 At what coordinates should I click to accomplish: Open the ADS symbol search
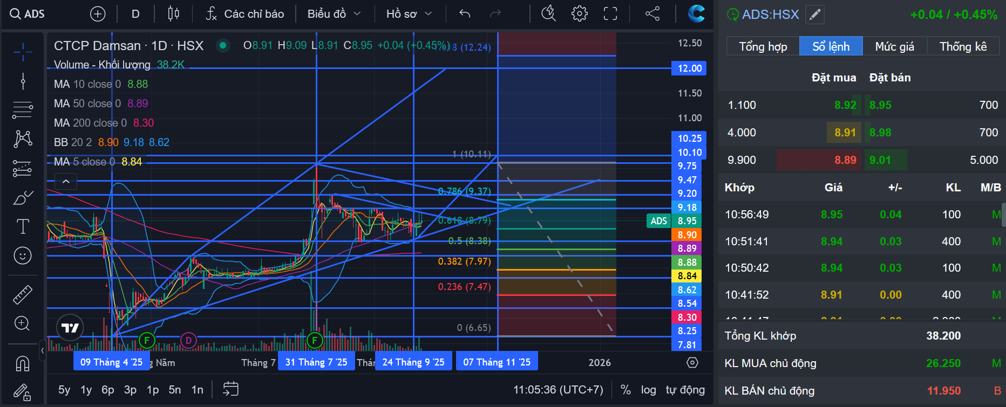(28, 14)
